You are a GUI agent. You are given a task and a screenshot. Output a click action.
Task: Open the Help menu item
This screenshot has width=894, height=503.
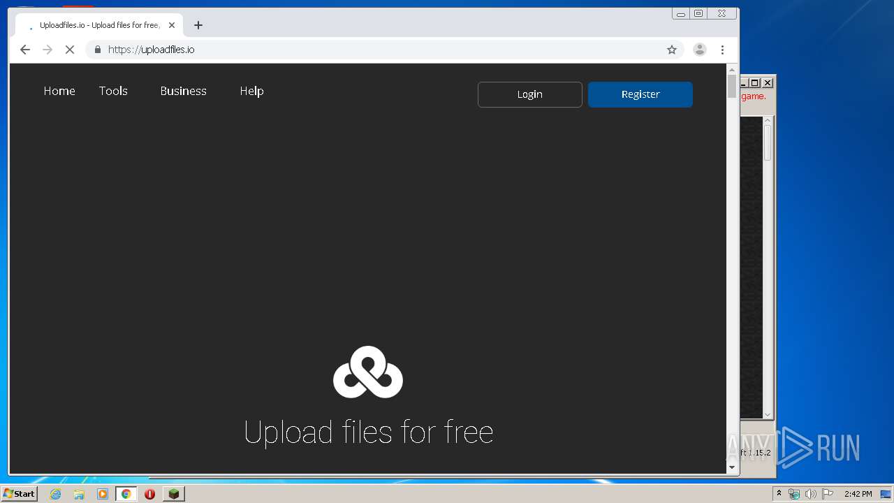(x=251, y=91)
